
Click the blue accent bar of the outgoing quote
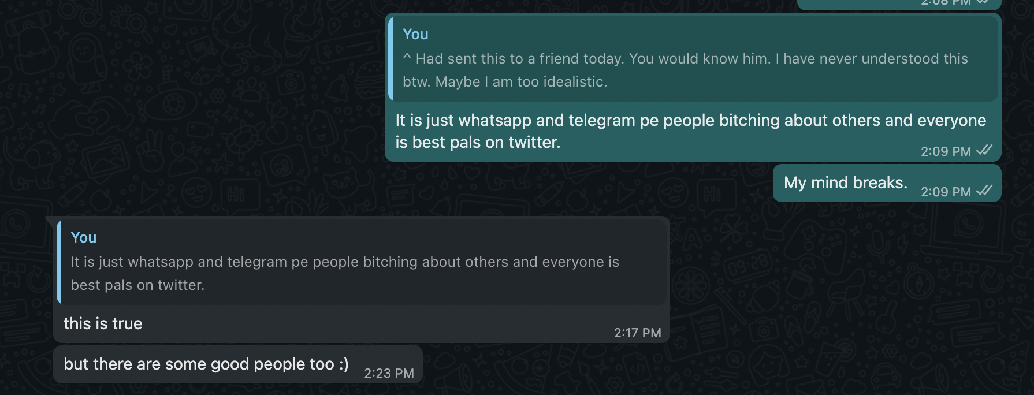(390, 59)
